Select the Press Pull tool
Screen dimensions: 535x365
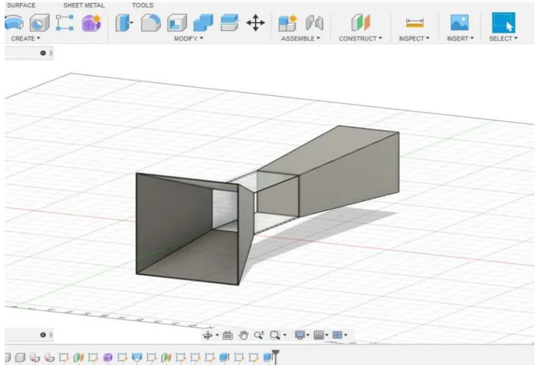coord(124,23)
